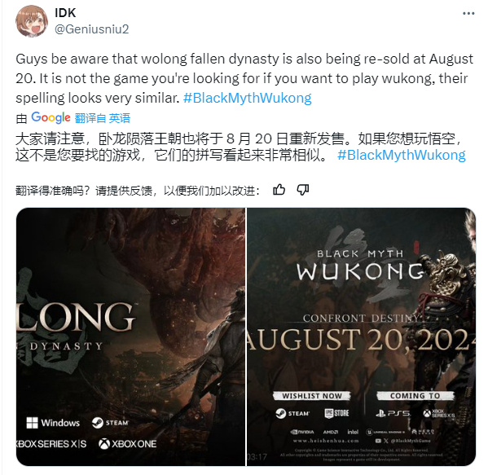This screenshot has width=488, height=475.
Task: Open the @Geniusniu2 handle link
Action: 92,29
